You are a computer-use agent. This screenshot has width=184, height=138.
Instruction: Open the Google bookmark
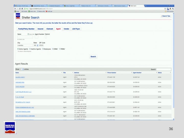(17, 11)
